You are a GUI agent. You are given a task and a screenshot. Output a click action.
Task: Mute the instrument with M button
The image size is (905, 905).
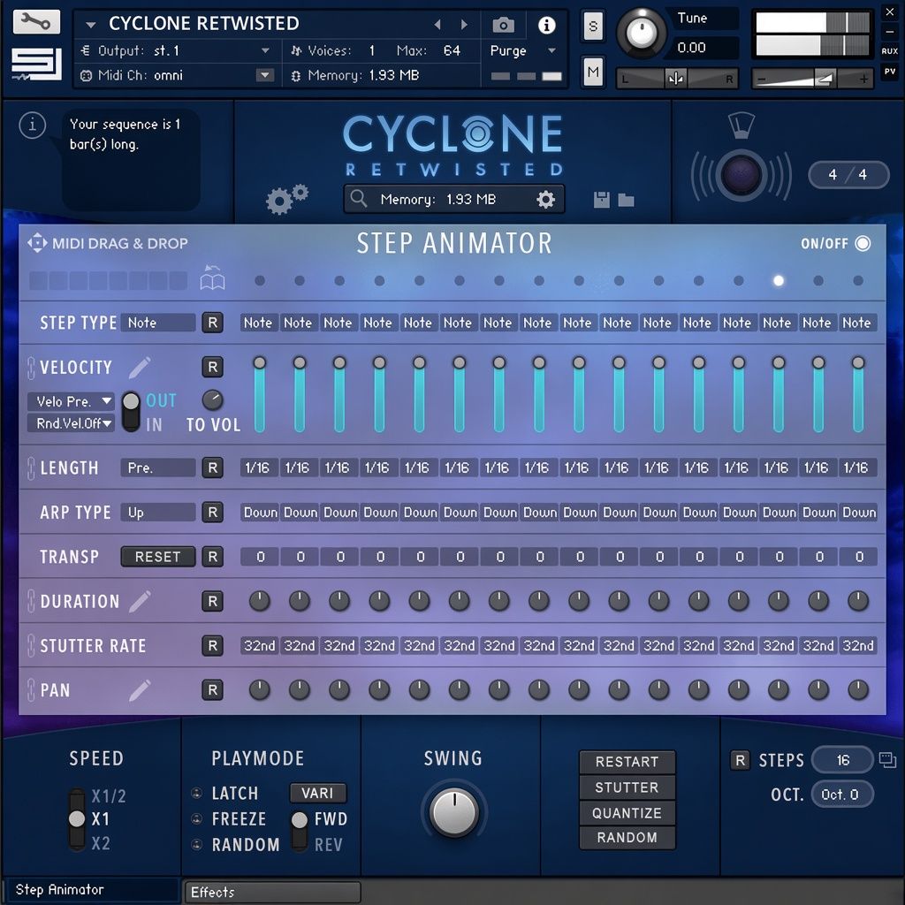pos(593,72)
